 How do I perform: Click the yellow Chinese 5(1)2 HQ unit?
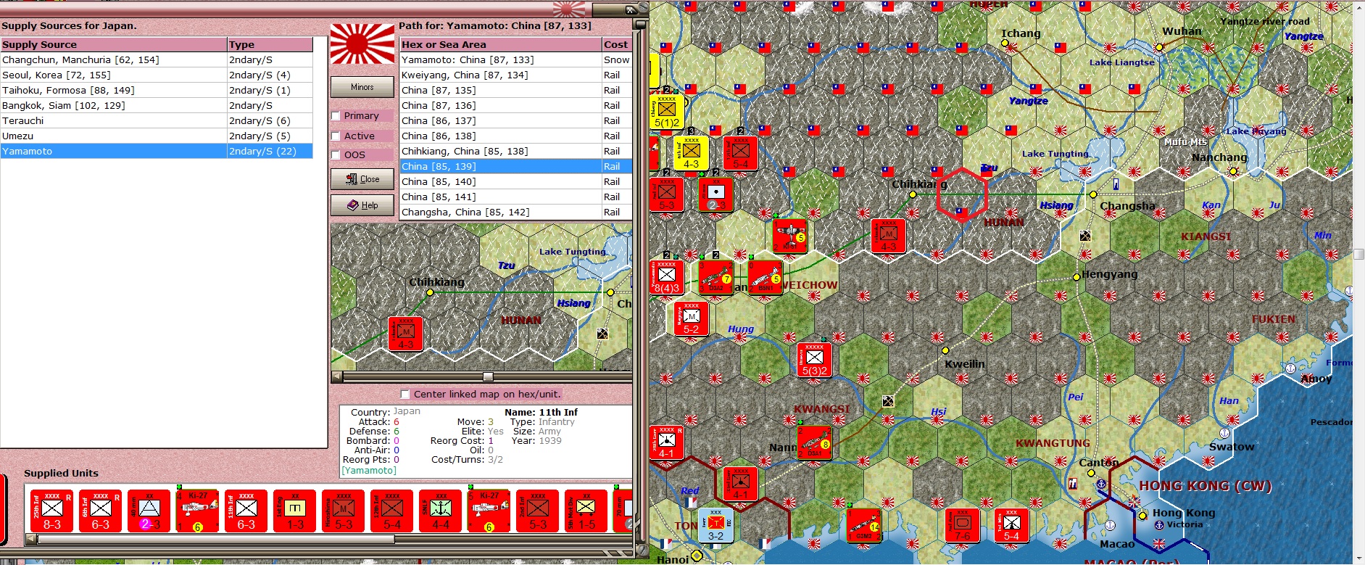coord(667,112)
